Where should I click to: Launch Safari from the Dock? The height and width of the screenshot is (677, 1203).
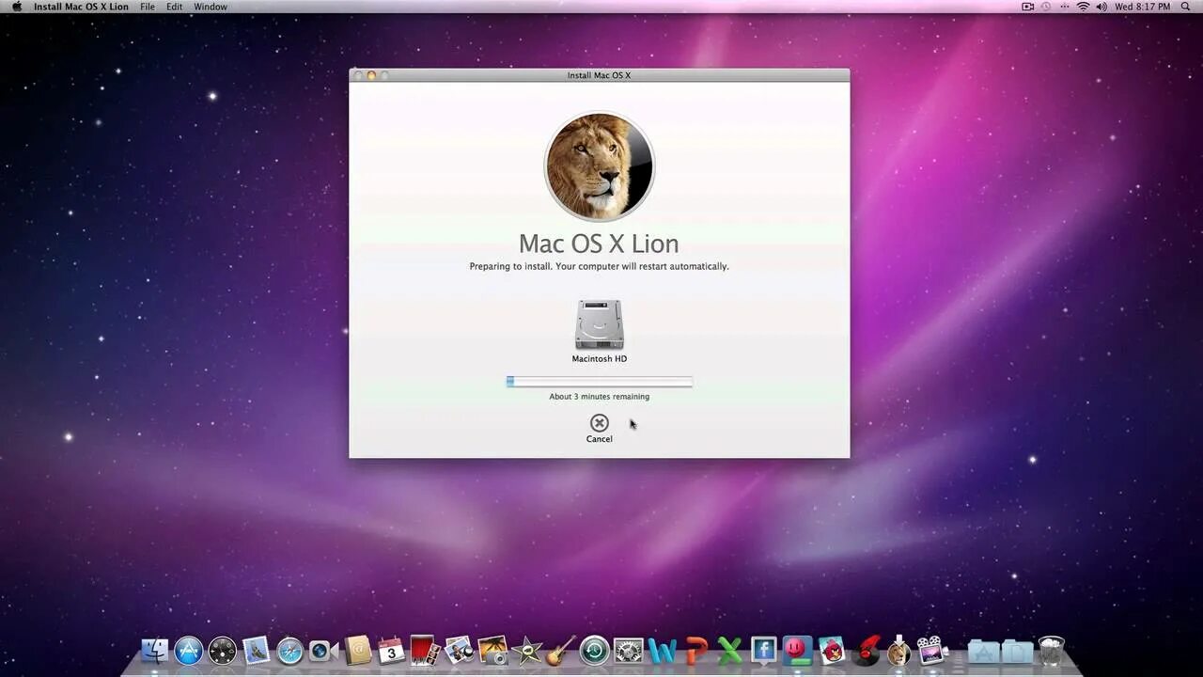click(x=289, y=651)
